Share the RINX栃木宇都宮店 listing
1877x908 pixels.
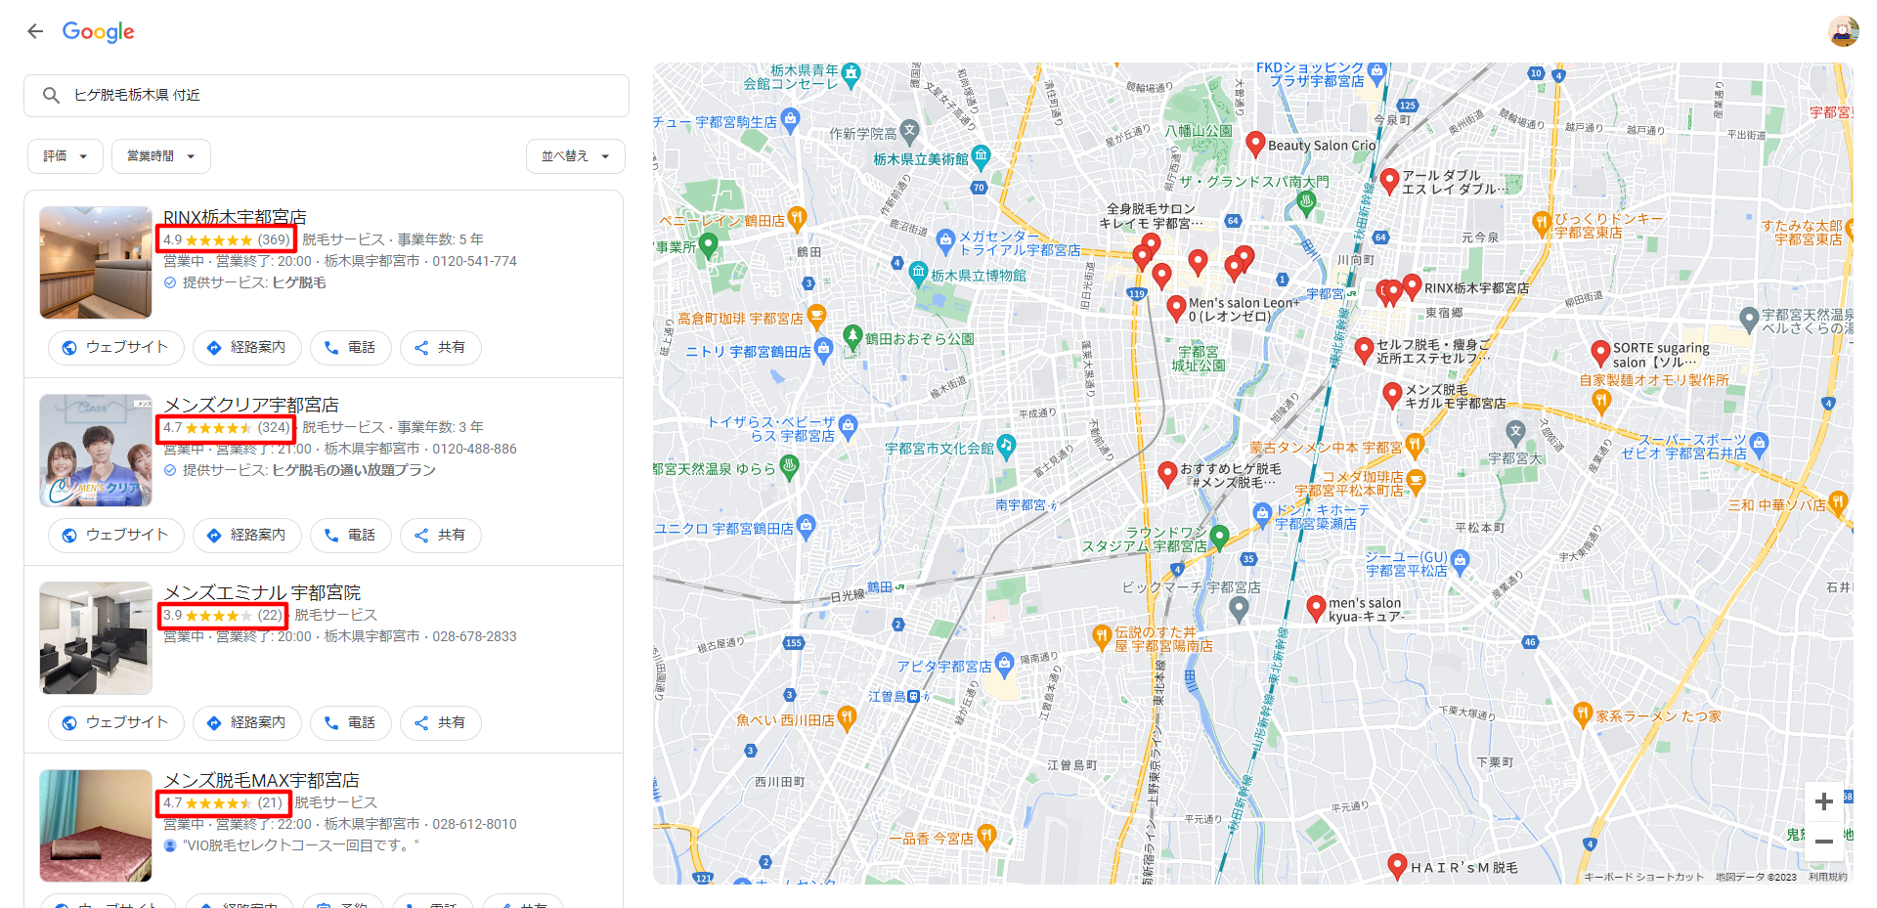tap(440, 347)
